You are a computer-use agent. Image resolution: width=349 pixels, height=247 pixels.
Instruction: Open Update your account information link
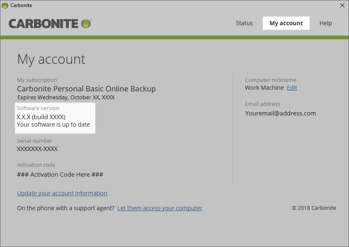coord(62,193)
